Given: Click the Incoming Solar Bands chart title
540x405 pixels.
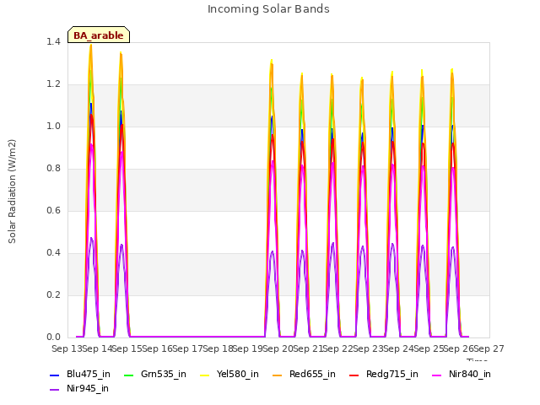Looking at the screenshot, I should 268,9.
